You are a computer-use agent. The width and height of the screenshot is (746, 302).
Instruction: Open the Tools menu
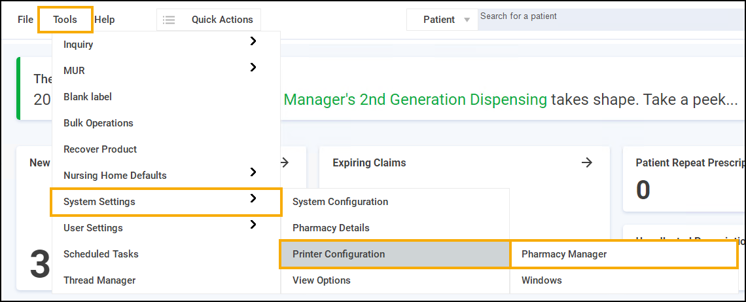[65, 20]
